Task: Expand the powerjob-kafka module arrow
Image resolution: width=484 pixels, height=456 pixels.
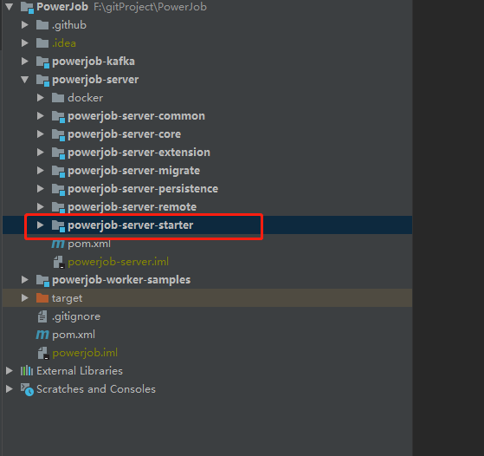Action: (x=25, y=62)
